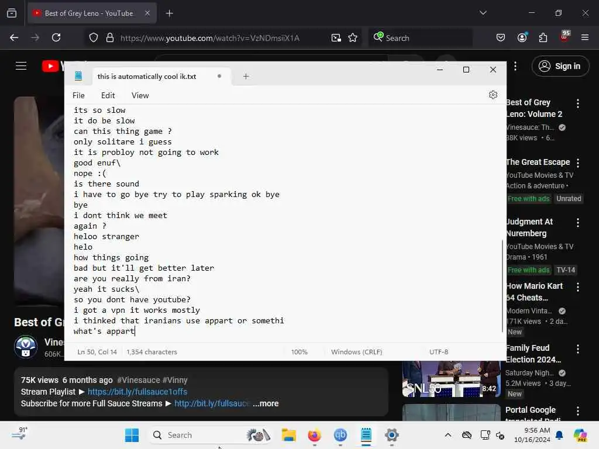Click the 1,354 characters status entry
This screenshot has height=449, width=599.
click(152, 352)
